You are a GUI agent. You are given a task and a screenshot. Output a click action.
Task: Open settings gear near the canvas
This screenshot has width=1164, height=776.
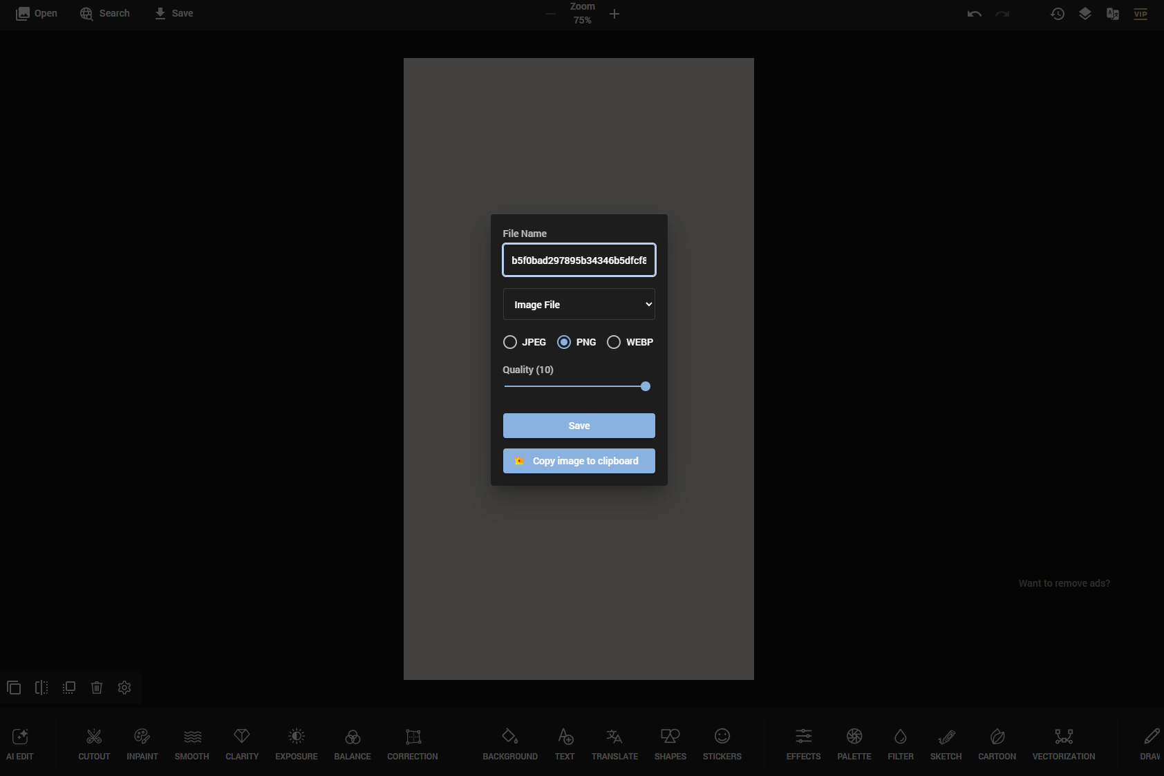pos(124,688)
